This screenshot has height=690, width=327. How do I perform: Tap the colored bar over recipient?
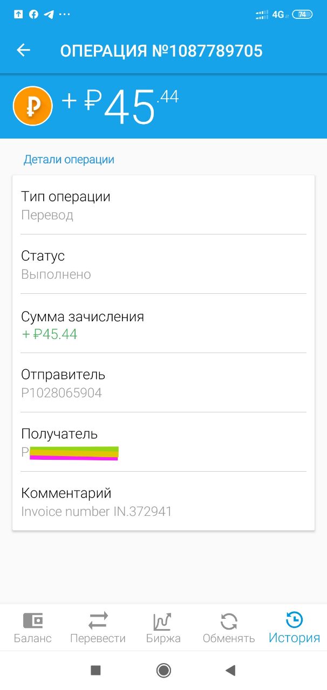click(74, 453)
